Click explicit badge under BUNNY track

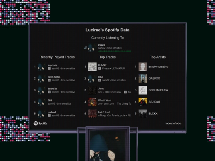pos(100,68)
